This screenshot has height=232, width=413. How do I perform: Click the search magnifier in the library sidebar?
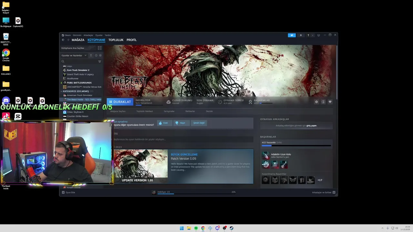(63, 61)
